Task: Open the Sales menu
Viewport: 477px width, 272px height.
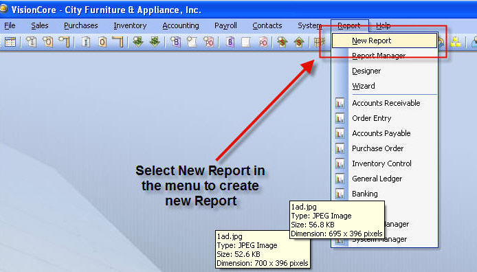Action: coord(40,25)
